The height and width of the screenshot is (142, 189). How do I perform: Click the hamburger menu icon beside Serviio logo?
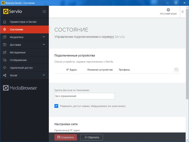click(x=44, y=11)
